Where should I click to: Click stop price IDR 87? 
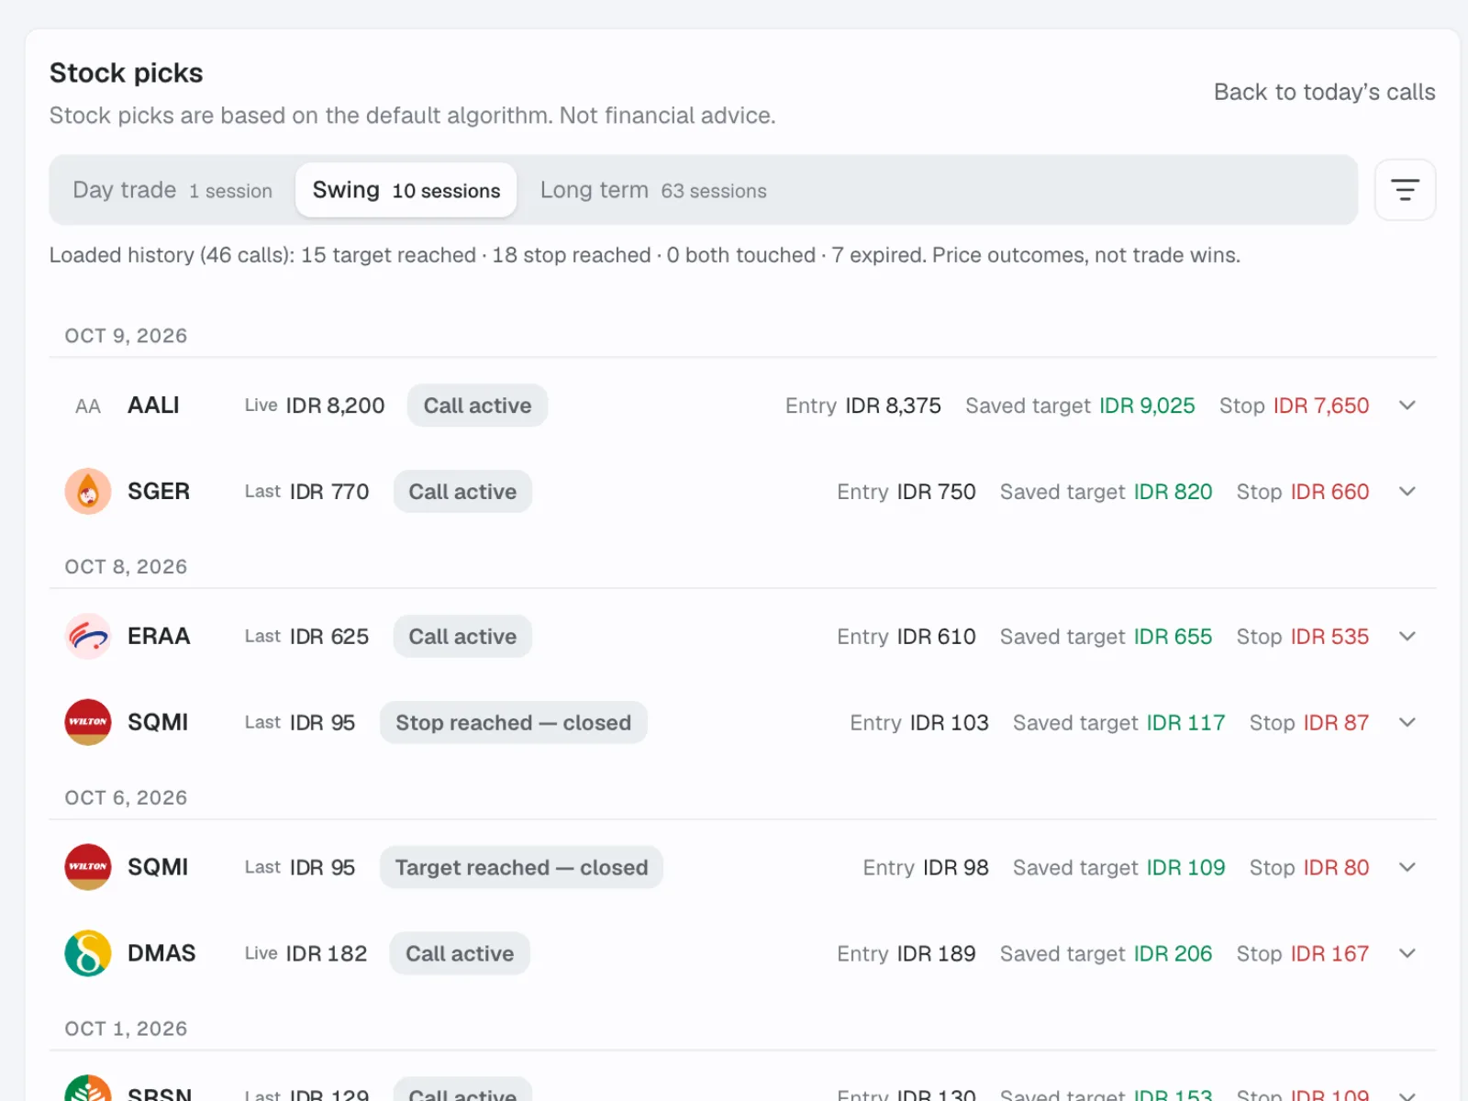[1336, 723]
